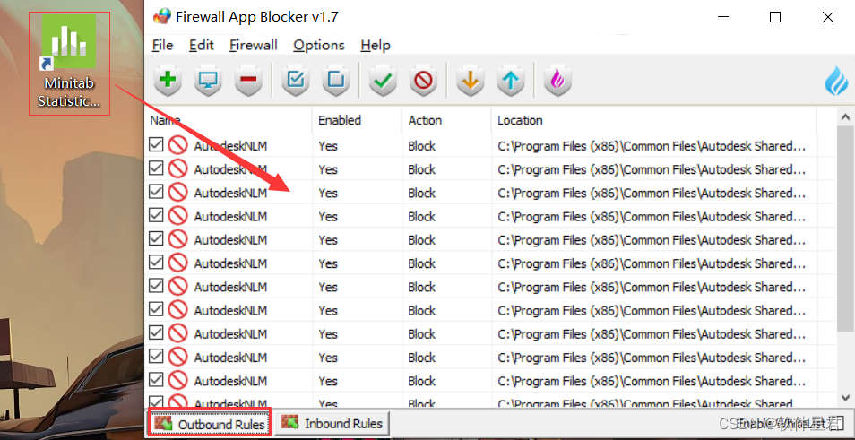Click the rule list scrollbar down arrow

(x=845, y=396)
